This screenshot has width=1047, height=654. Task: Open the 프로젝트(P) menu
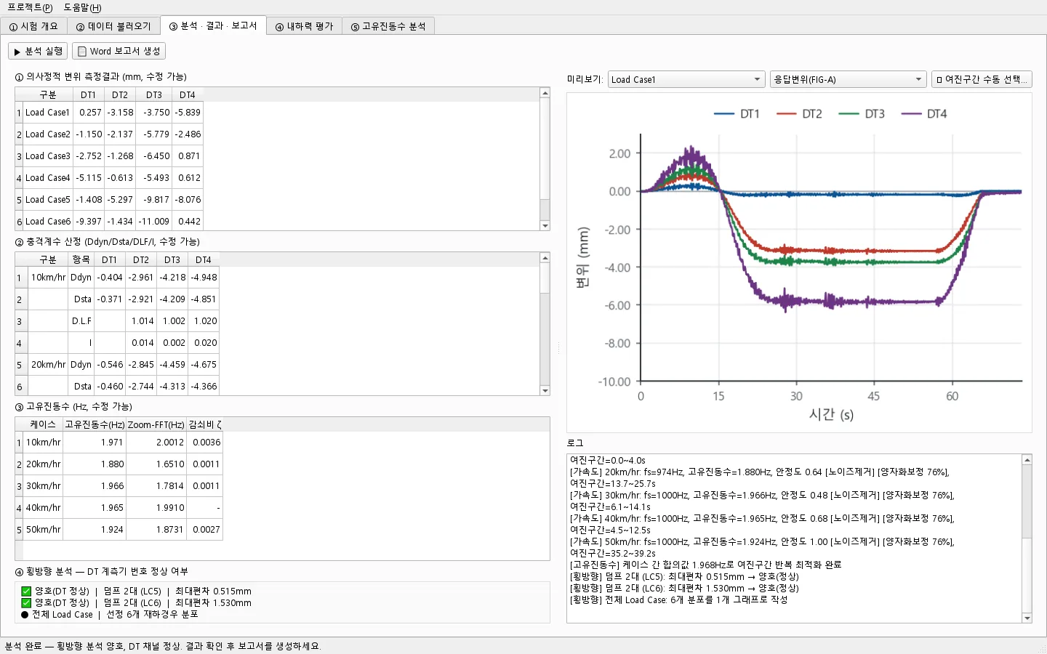(x=30, y=7)
